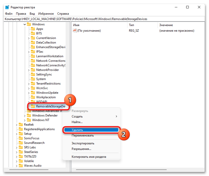Click the BITS folder icon
Viewport: 209px width, 176px height.
(x=33, y=33)
